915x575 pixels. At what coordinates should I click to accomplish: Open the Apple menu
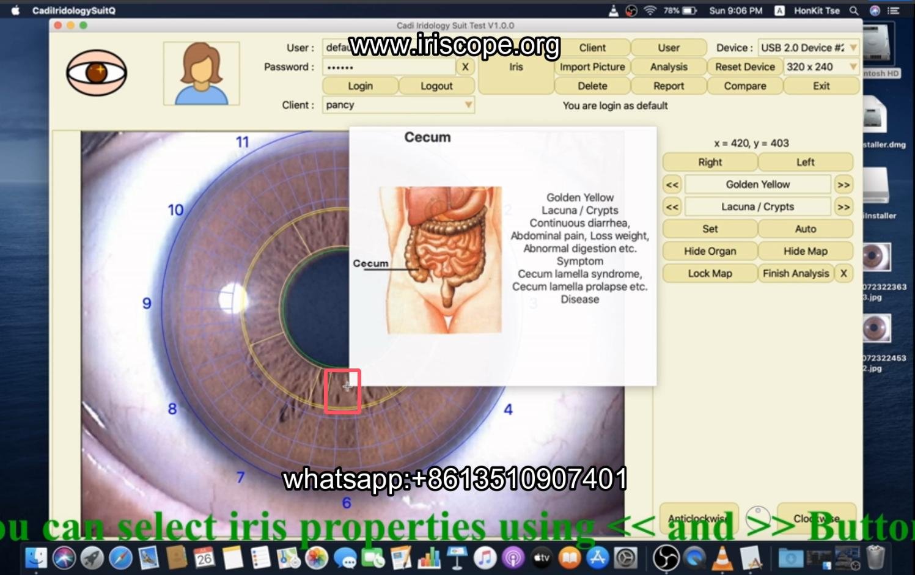tap(15, 10)
